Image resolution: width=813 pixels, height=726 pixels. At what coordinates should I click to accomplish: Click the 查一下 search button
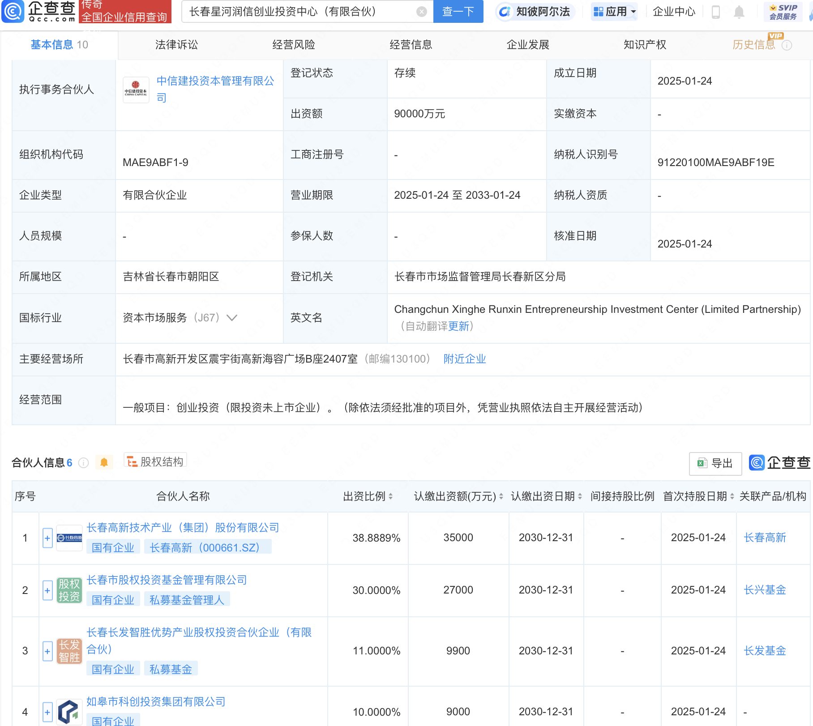point(458,12)
